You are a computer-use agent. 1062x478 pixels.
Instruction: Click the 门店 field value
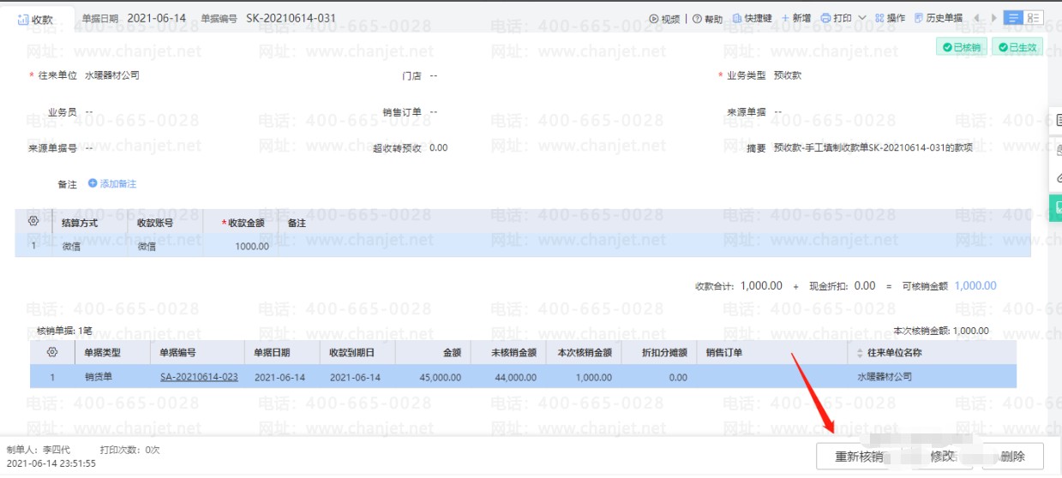[x=434, y=75]
